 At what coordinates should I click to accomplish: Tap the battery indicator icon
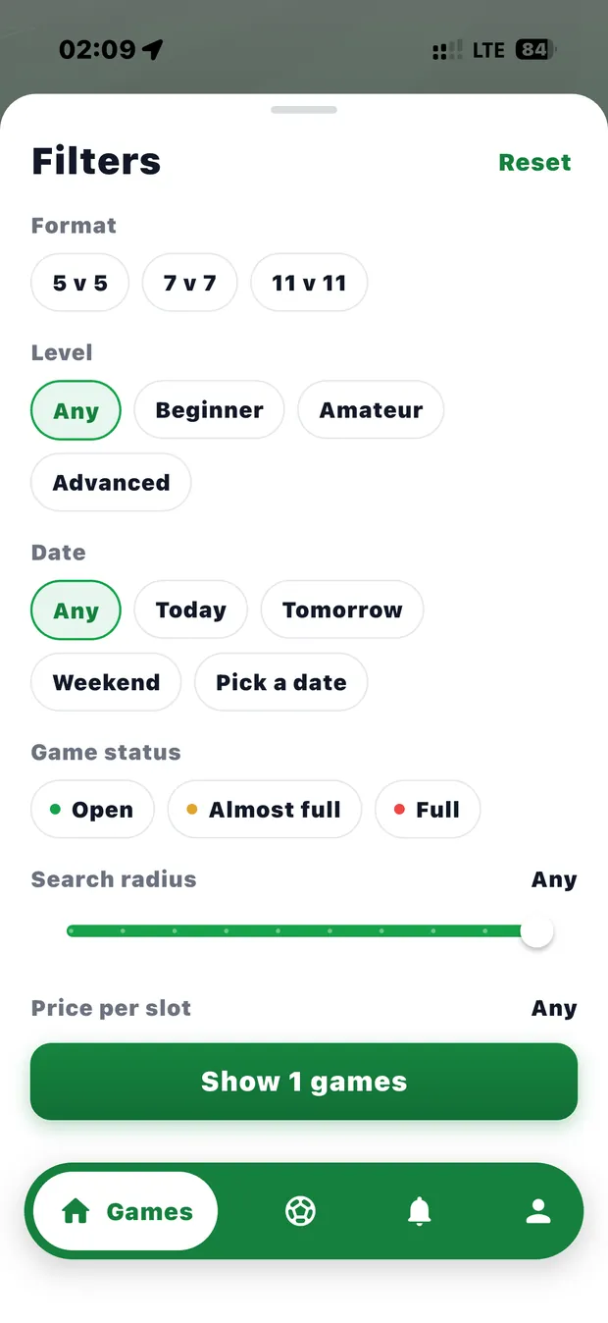(535, 49)
